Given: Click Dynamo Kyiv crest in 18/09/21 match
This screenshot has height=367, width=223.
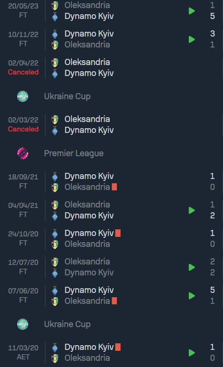Looking at the screenshot, I should 55,176.
